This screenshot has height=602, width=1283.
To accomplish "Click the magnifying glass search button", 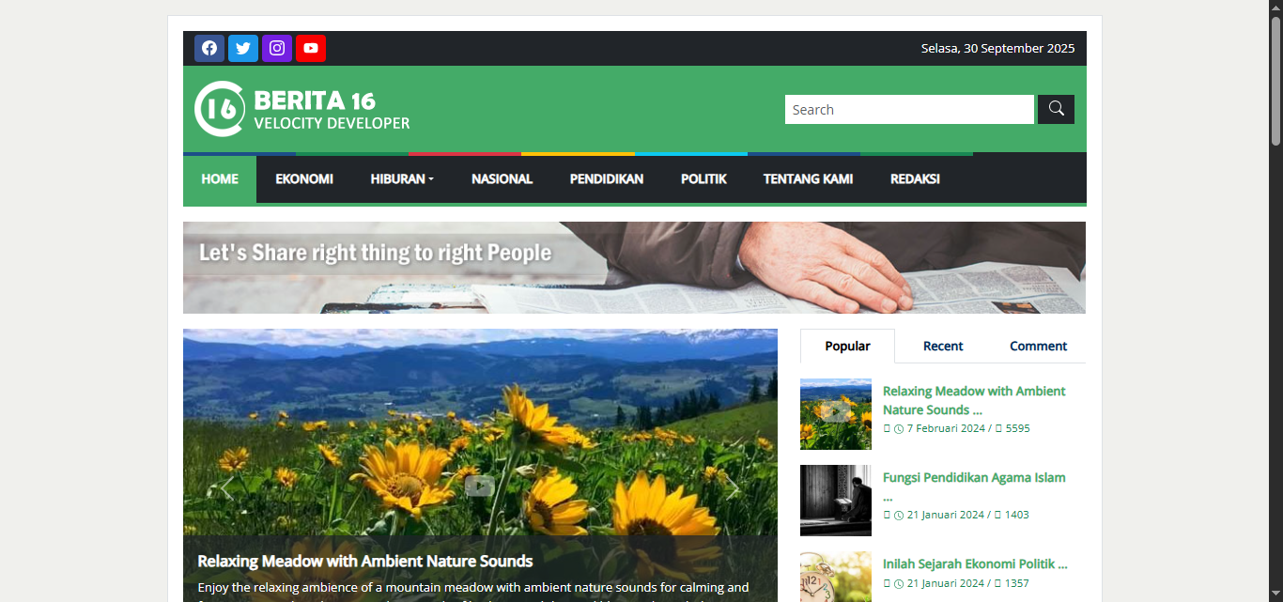I will pos(1056,110).
